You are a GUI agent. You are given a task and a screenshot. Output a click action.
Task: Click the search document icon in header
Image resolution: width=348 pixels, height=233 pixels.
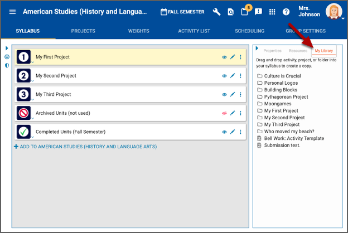[x=230, y=12]
